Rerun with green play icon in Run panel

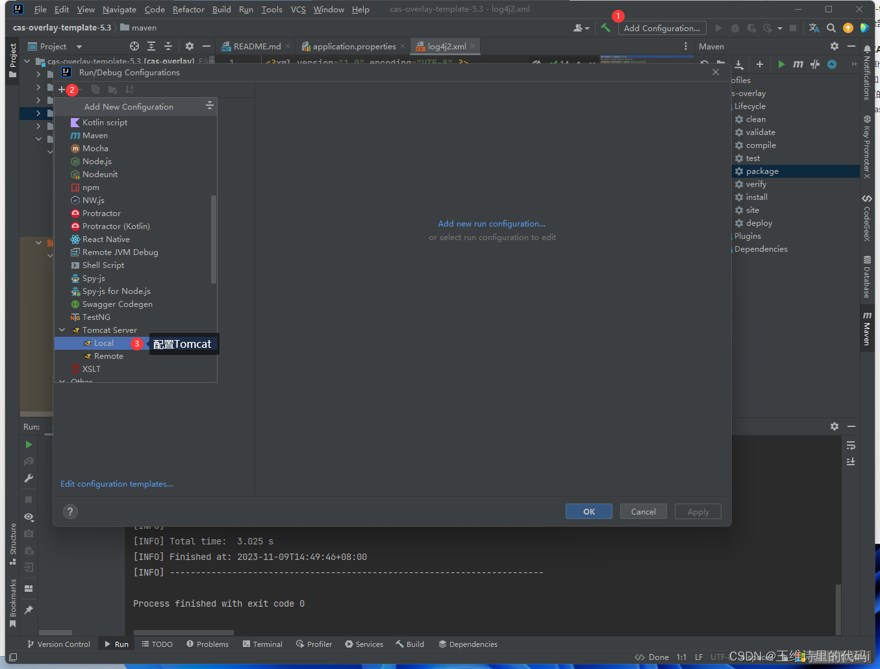click(29, 444)
